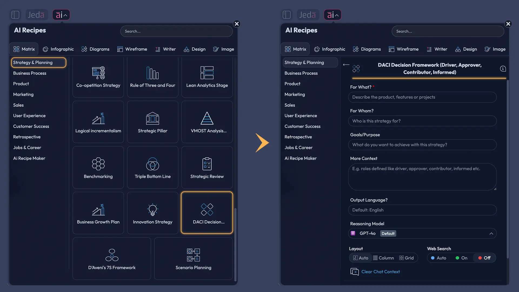
Task: Select the Grid layout option
Action: (x=406, y=258)
